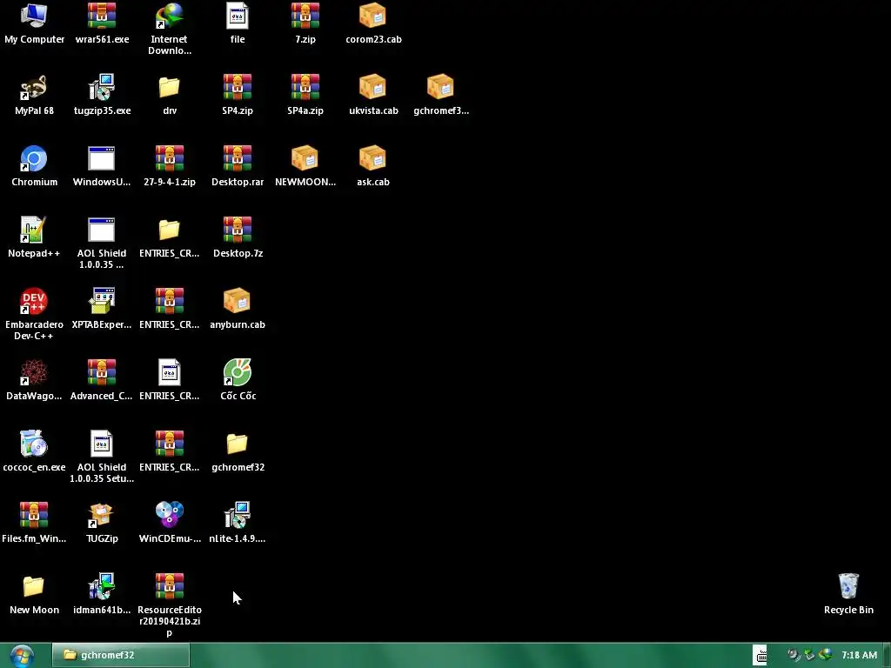Select the file text document icon
The width and height of the screenshot is (891, 668).
click(x=238, y=16)
